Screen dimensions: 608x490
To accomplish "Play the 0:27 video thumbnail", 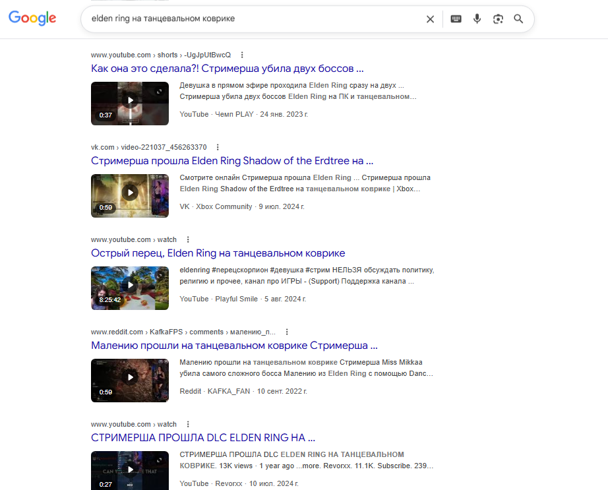I will click(130, 470).
